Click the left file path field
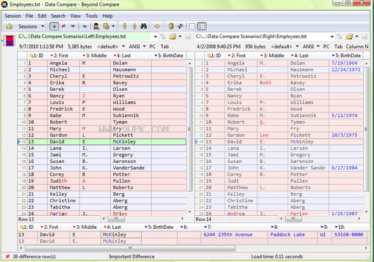 [x=85, y=36]
